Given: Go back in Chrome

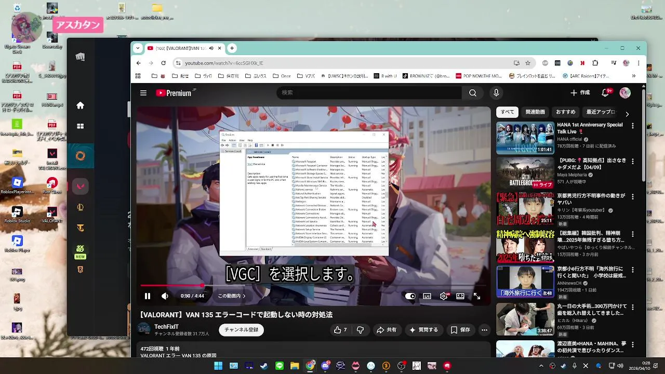Looking at the screenshot, I should [138, 63].
